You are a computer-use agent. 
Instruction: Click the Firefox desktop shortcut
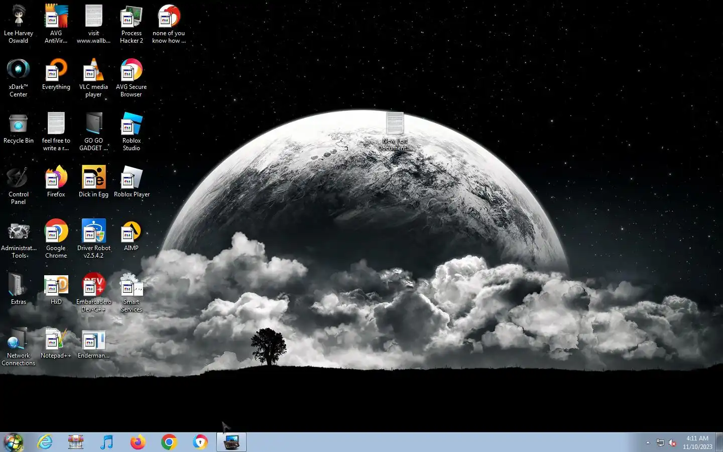(56, 182)
